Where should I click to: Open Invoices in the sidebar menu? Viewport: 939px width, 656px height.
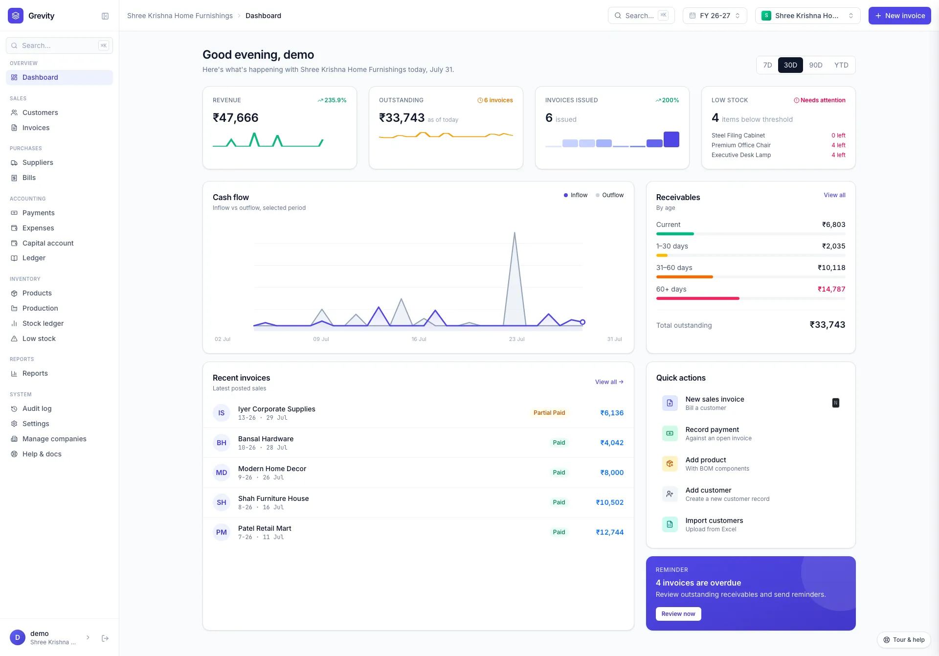pos(59,128)
